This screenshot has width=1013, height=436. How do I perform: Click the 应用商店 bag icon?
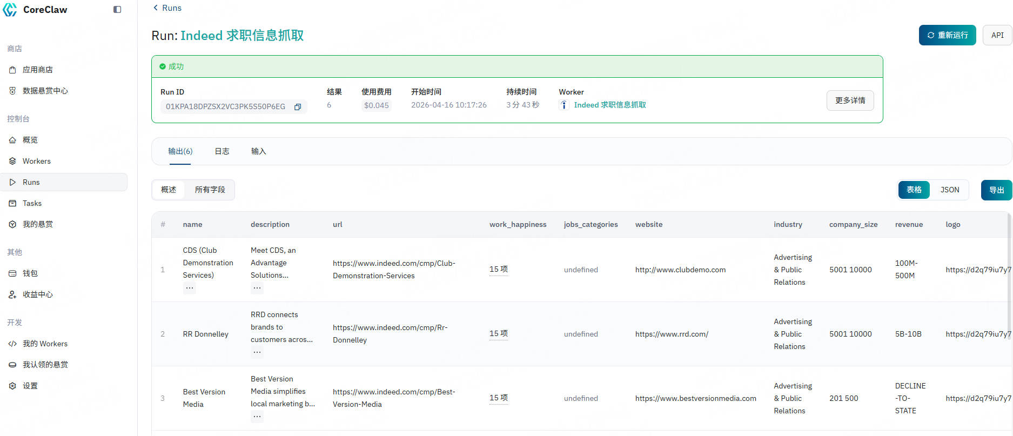pos(12,70)
